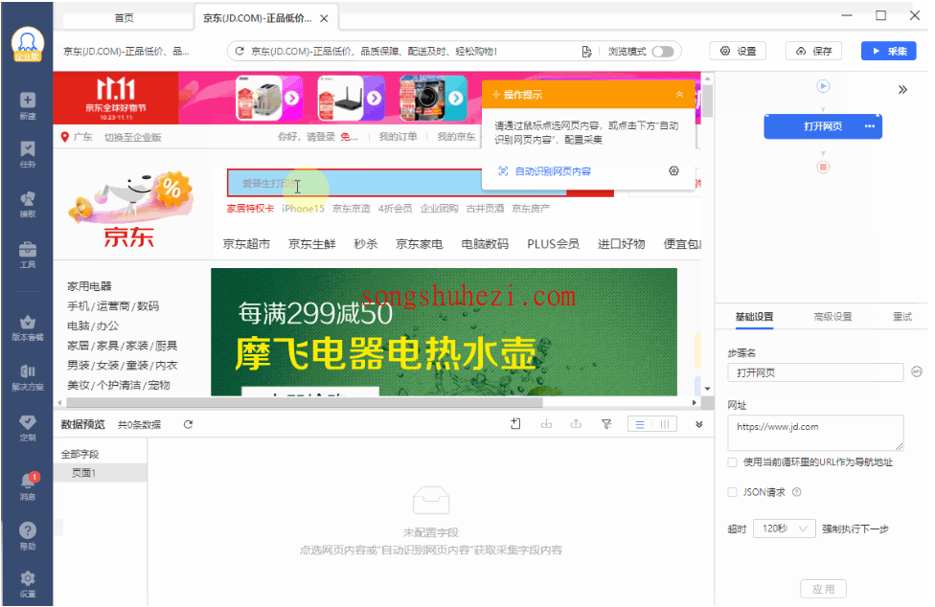Click the JD search input box
This screenshot has width=935, height=607.
(354, 184)
